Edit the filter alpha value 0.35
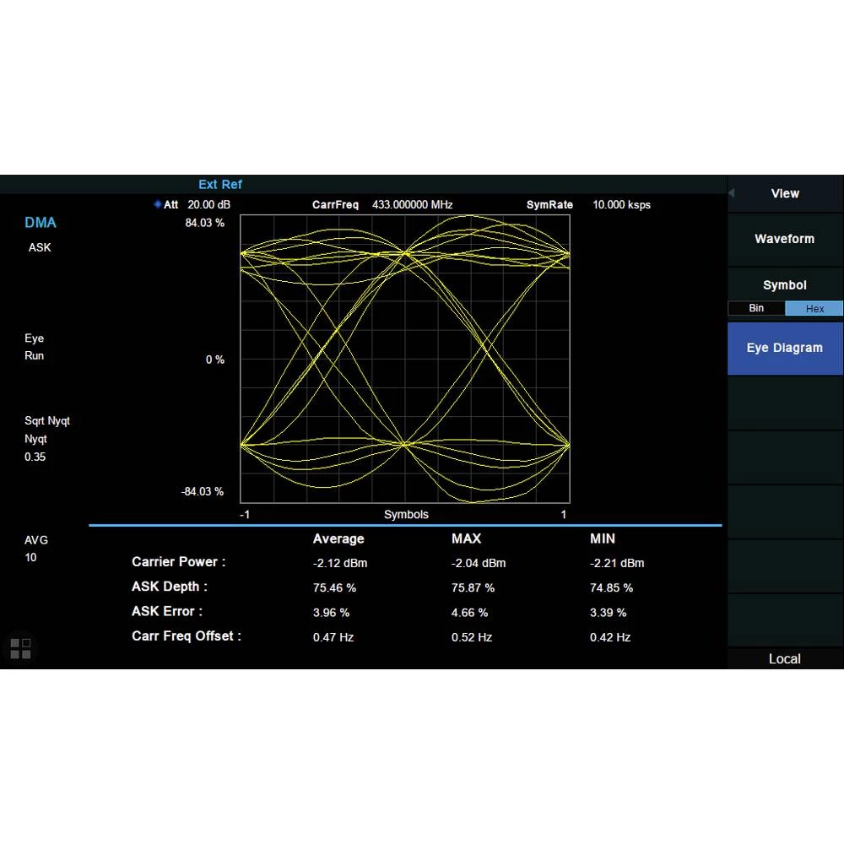Viewport: 844px width, 844px height. point(35,457)
